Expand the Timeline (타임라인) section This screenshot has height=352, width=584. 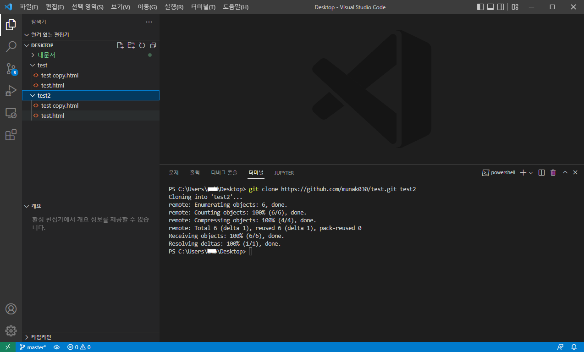(x=91, y=337)
